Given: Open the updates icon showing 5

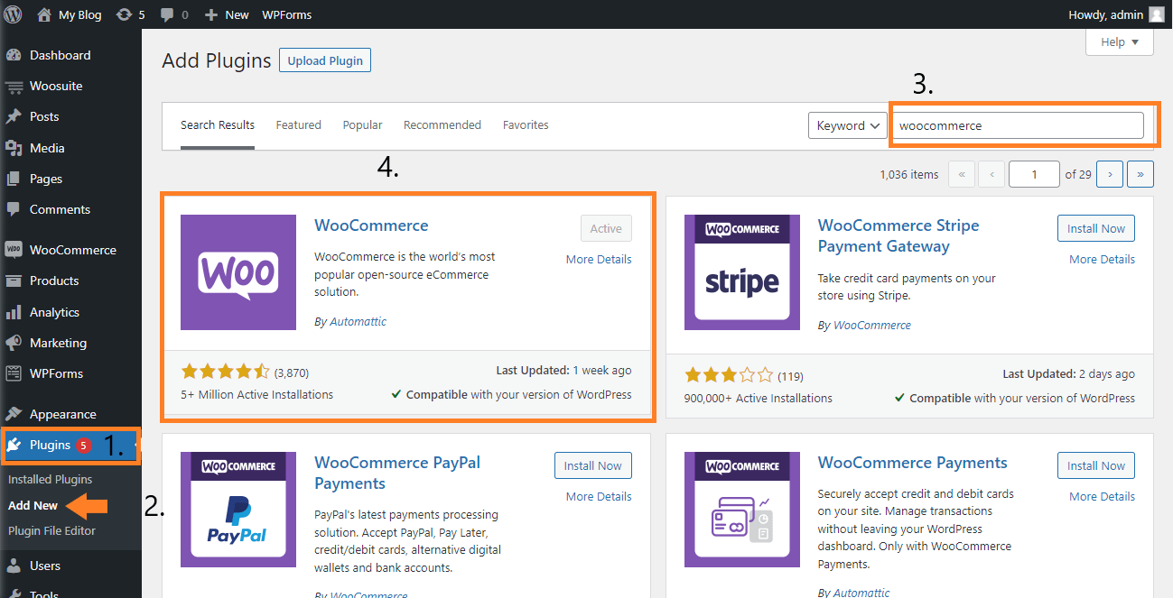Looking at the screenshot, I should click(x=125, y=14).
